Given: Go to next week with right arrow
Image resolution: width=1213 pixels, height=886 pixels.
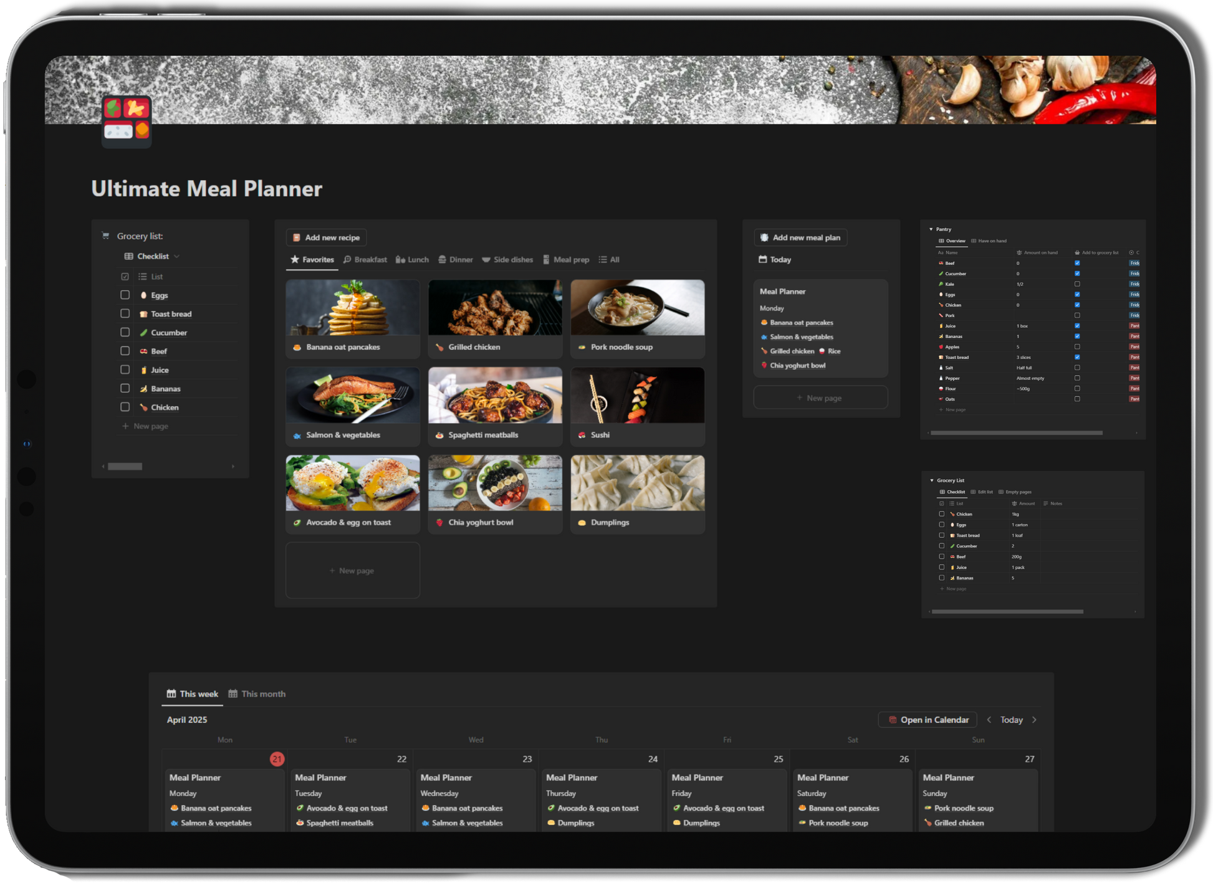Looking at the screenshot, I should coord(1034,720).
